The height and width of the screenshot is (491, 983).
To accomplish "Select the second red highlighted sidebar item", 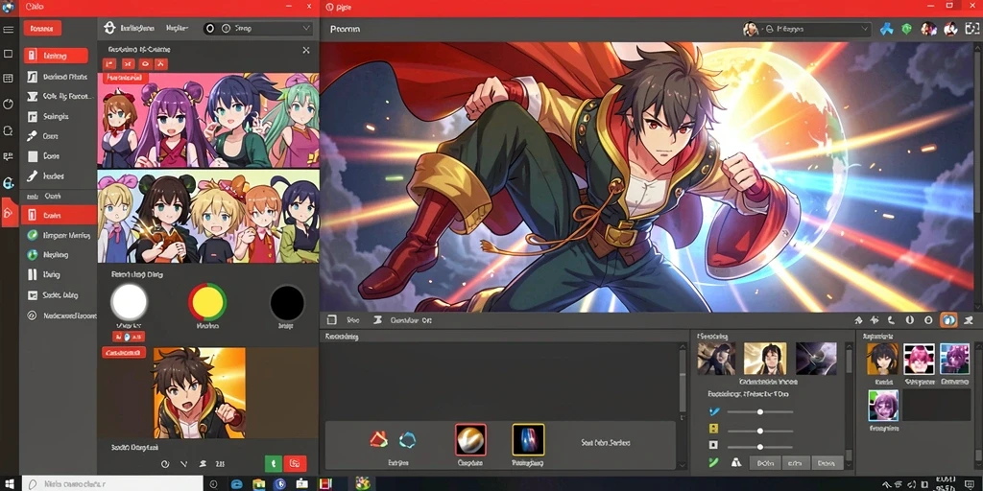I will 60,215.
